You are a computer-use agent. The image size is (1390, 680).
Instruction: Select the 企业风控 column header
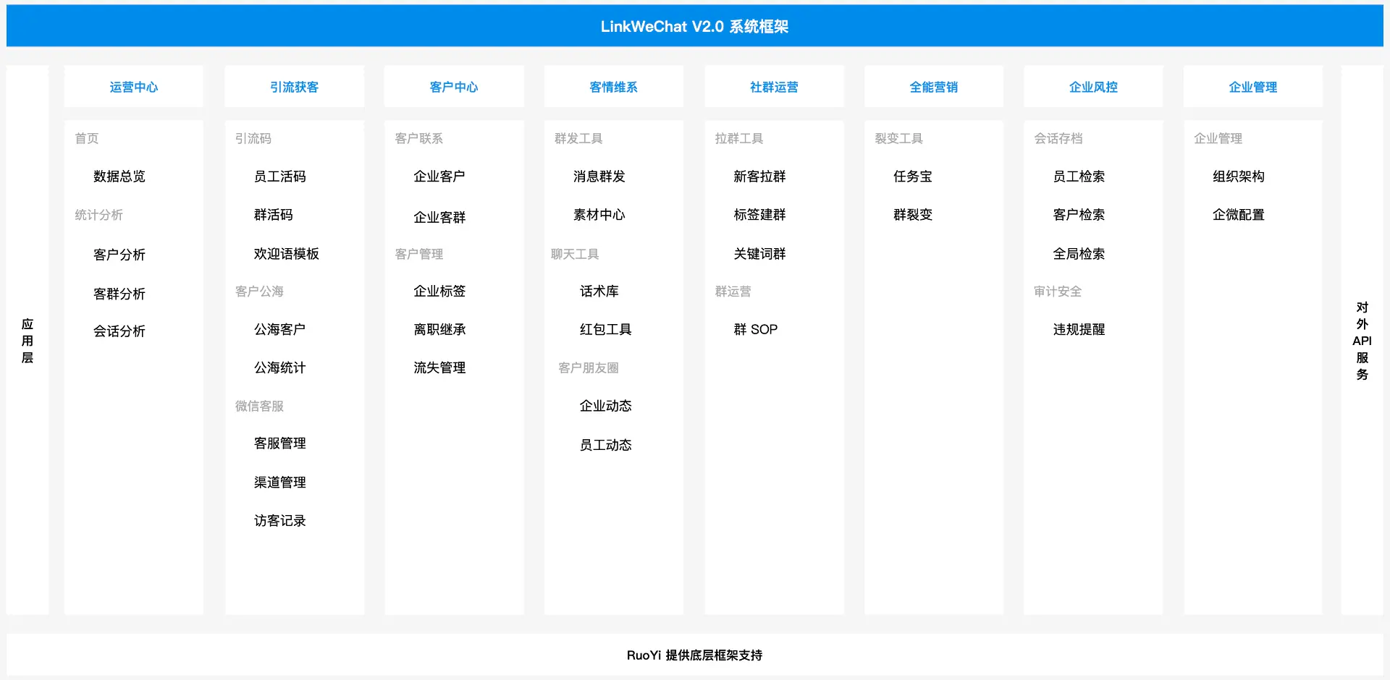(1093, 87)
